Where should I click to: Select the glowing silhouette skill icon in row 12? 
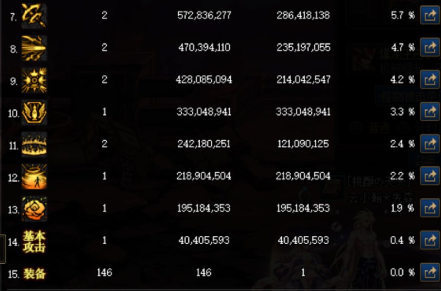click(34, 177)
